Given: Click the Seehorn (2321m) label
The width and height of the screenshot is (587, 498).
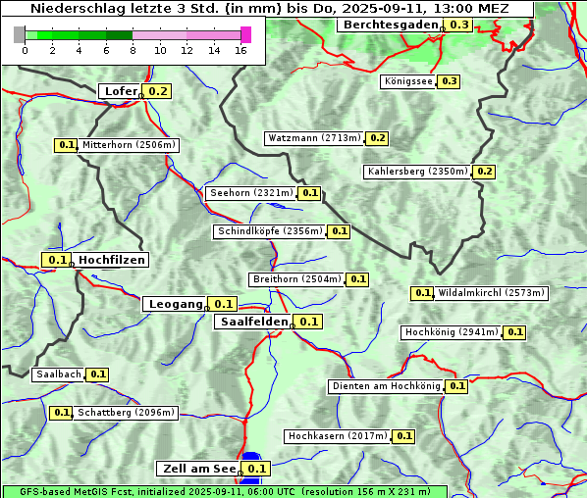Looking at the screenshot, I should 251,193.
